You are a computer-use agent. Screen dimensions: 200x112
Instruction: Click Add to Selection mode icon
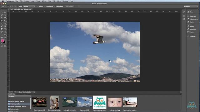10,6
